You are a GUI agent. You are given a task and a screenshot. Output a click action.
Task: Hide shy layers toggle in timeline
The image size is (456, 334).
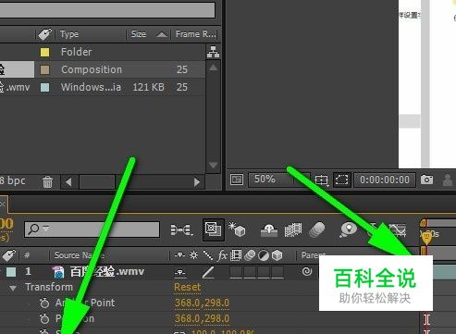tap(269, 230)
